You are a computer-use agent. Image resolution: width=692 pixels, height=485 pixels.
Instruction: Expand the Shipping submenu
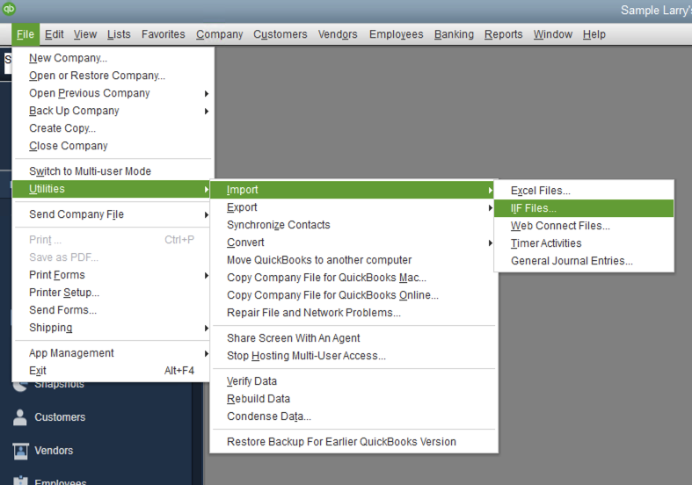tap(113, 328)
